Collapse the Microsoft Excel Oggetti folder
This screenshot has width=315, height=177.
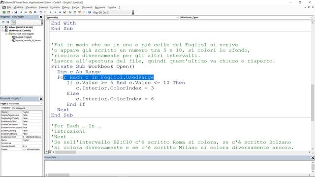6,34
